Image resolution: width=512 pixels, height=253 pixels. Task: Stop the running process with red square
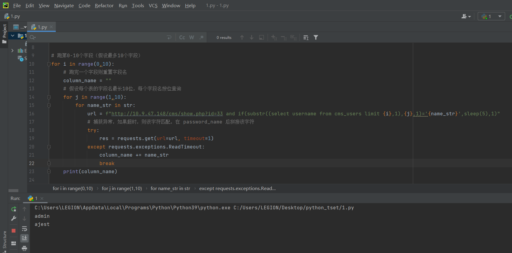[14, 231]
